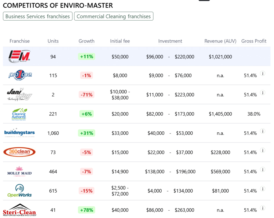The height and width of the screenshot is (218, 274).
Task: Open the Steri-Clean franchise logo
Action: 19,210
